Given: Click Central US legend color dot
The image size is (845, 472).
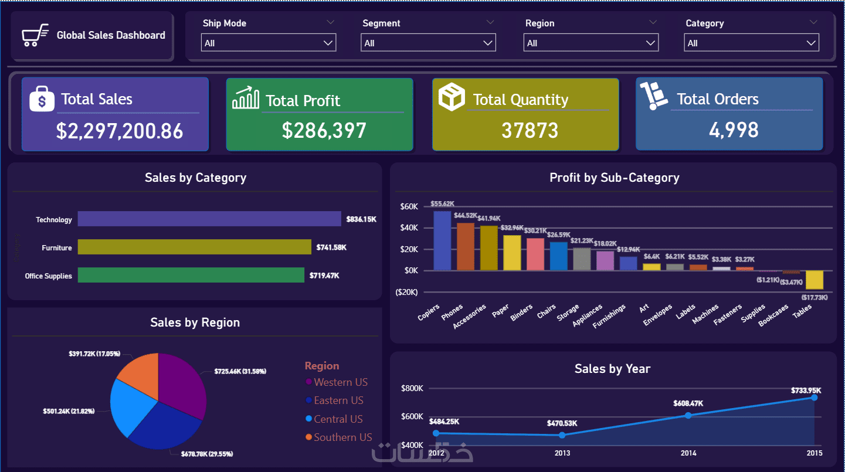Looking at the screenshot, I should click(x=308, y=419).
